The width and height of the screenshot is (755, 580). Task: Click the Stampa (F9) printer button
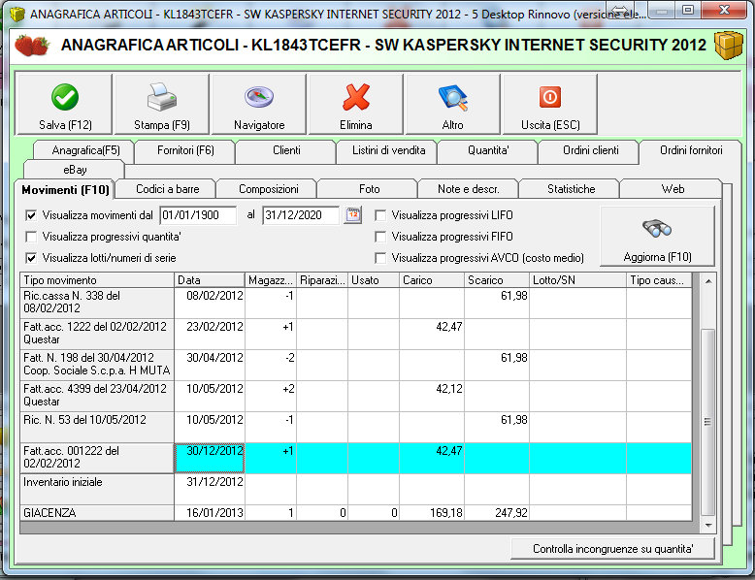click(x=162, y=105)
